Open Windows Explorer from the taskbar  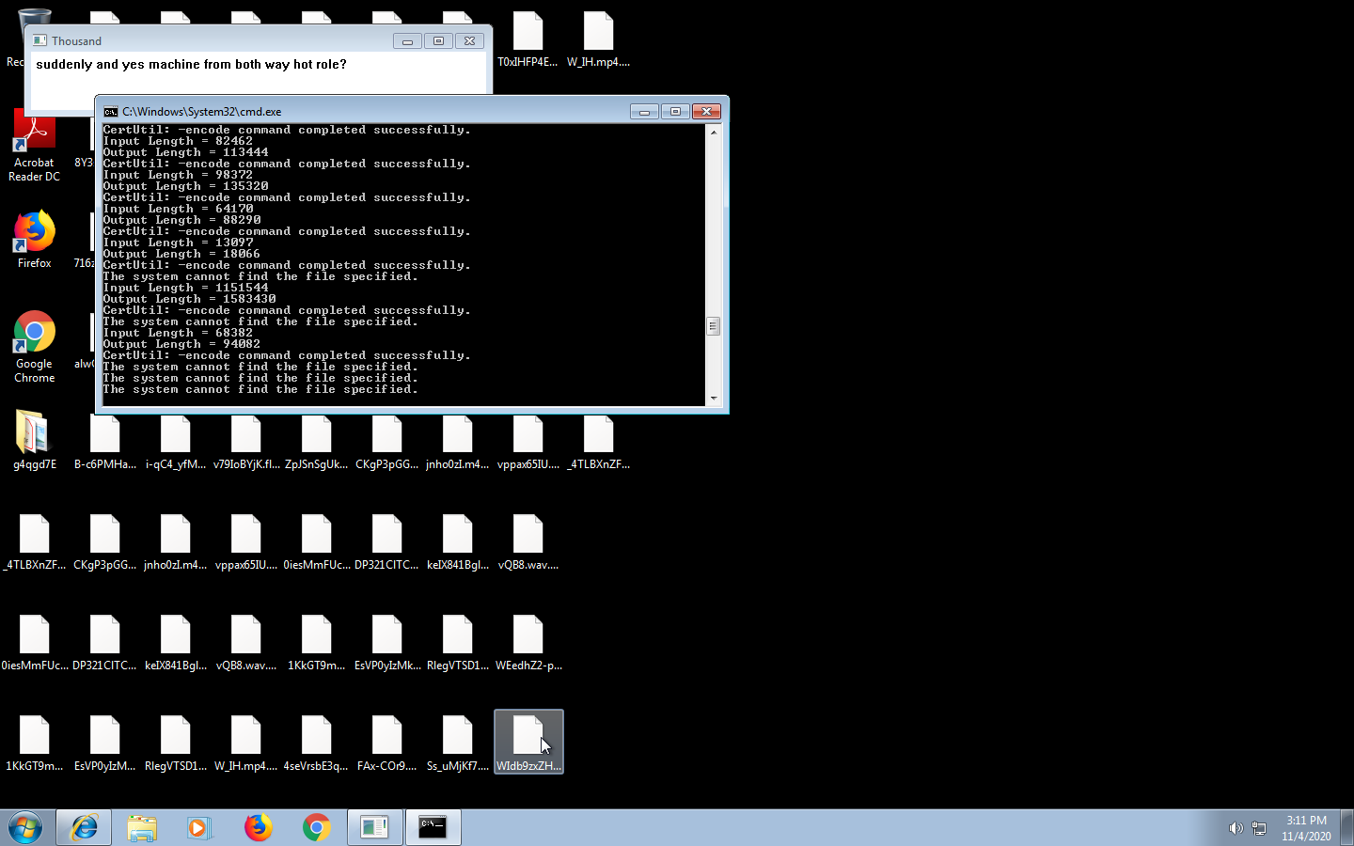[142, 827]
